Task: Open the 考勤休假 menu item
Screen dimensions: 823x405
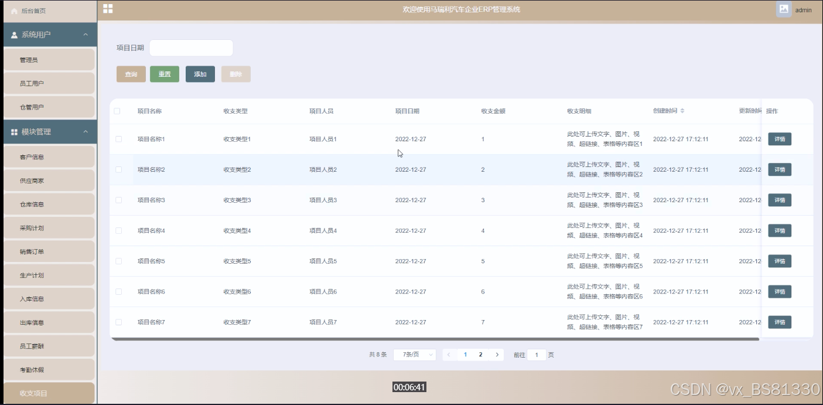Action: 49,370
